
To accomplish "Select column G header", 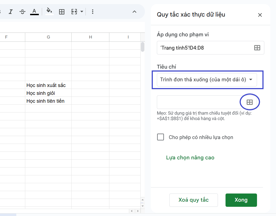I will tap(48, 37).
